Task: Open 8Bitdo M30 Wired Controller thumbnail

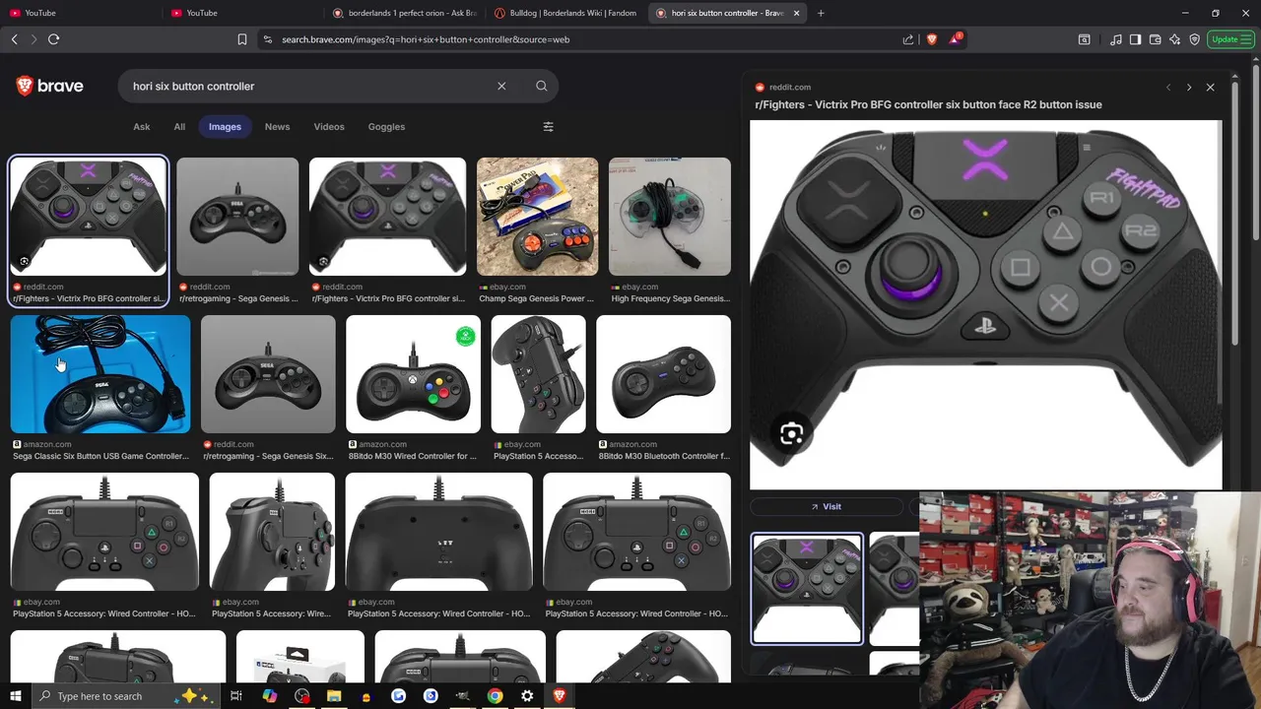Action: click(x=413, y=374)
